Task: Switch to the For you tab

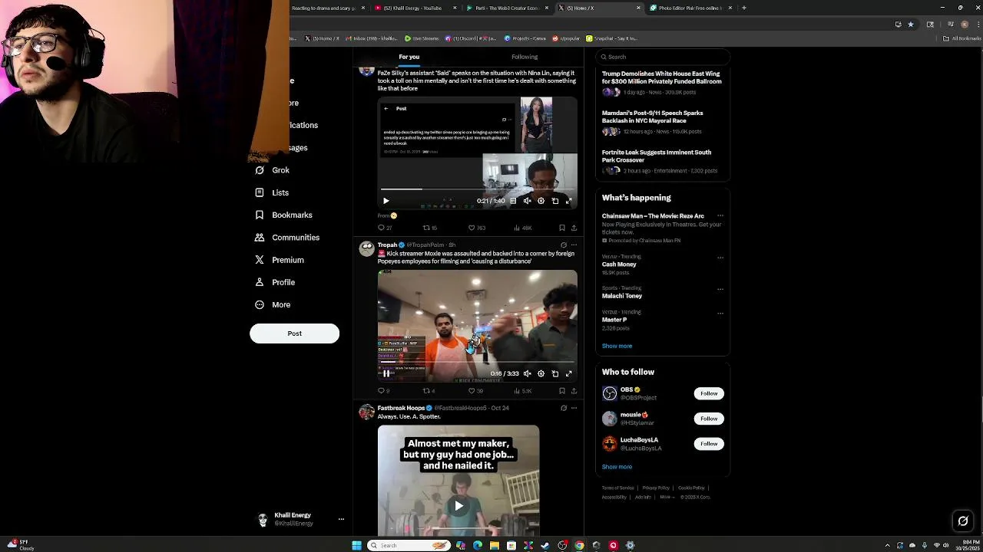Action: [409, 57]
